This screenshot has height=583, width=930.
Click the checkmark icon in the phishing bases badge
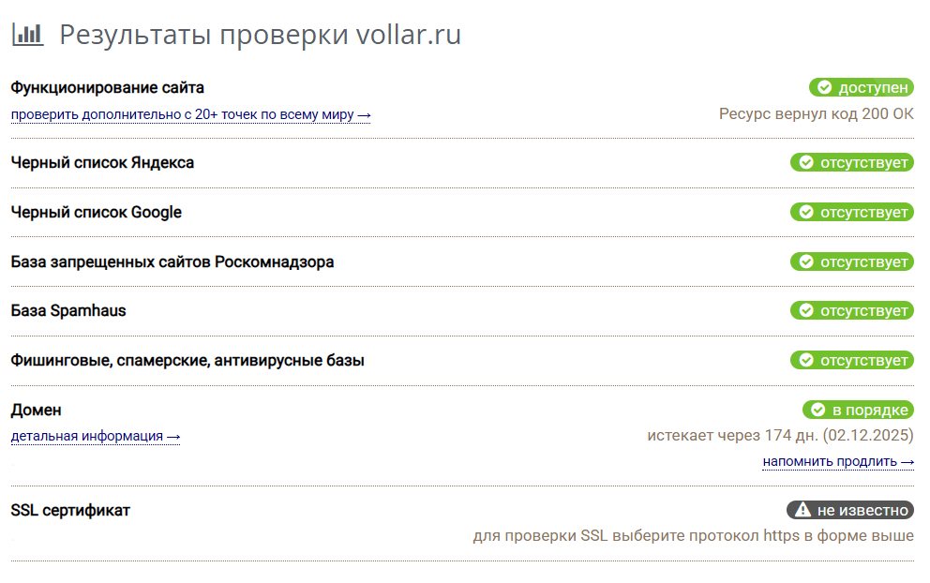806,360
